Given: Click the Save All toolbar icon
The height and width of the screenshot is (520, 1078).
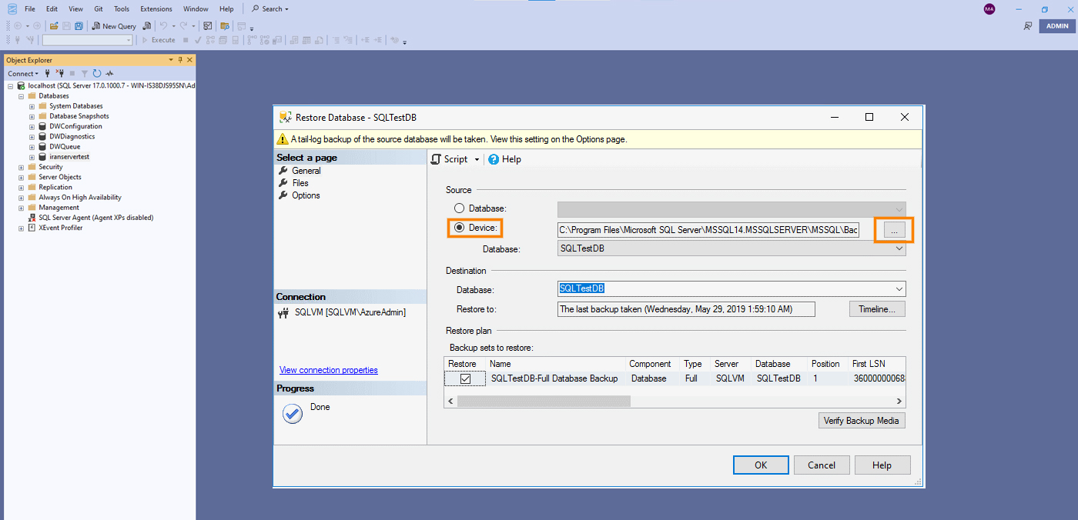Looking at the screenshot, I should tap(79, 26).
